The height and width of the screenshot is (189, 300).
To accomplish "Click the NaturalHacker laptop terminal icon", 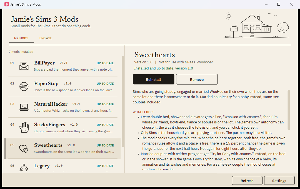I will point(24,107).
